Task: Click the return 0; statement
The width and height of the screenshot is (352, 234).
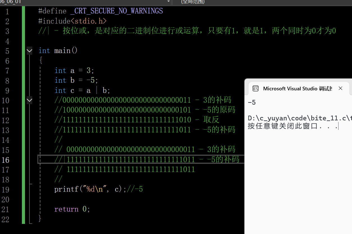Action: (x=72, y=209)
